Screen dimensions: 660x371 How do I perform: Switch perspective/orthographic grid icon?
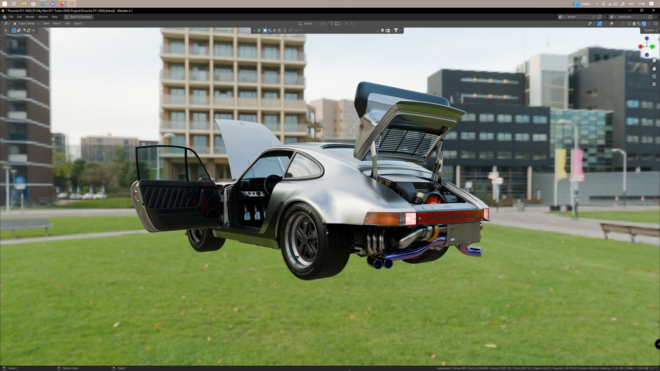pos(654,84)
